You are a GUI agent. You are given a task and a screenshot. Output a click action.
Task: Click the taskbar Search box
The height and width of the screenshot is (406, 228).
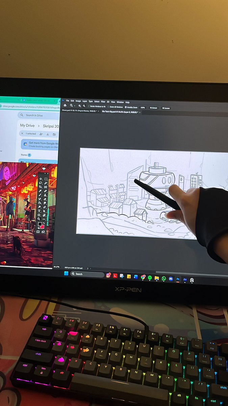87,274
